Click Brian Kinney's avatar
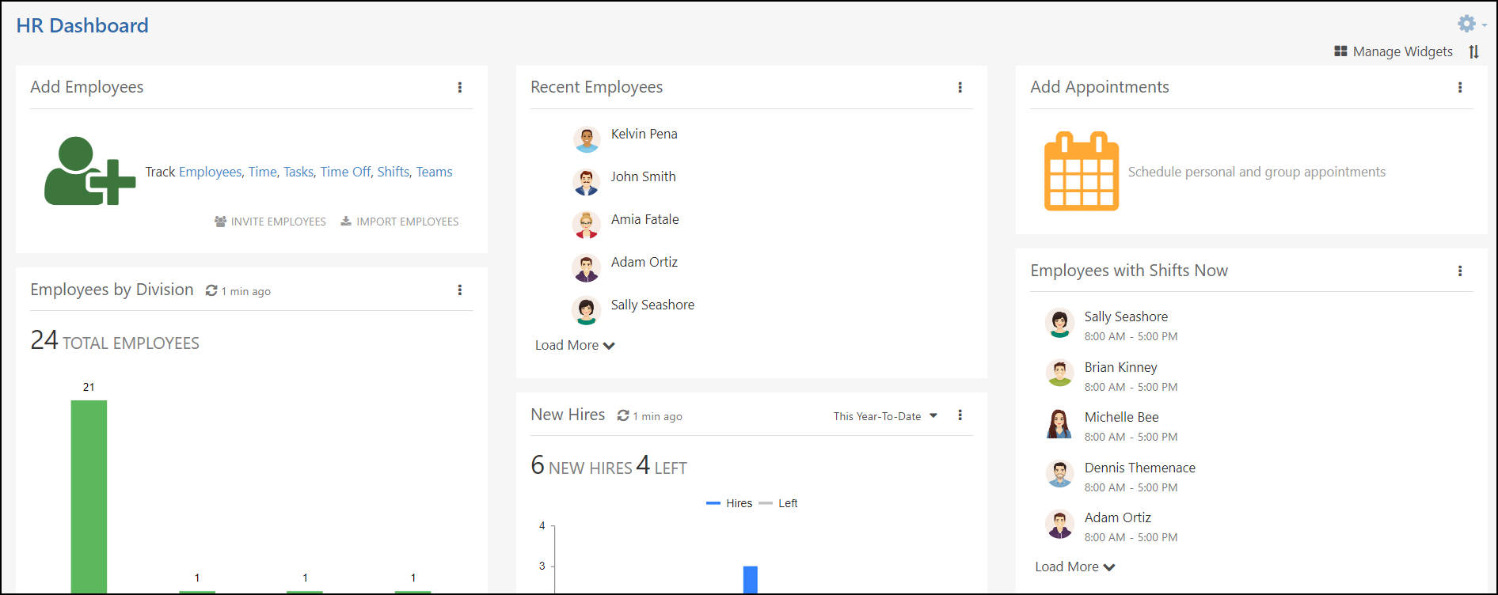 click(x=1059, y=373)
